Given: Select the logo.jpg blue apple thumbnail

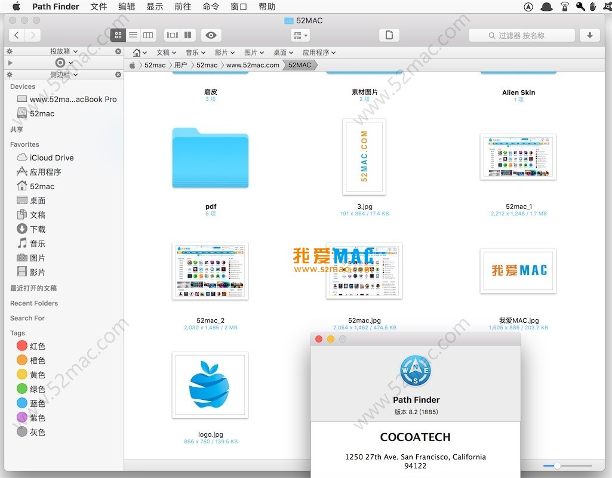Looking at the screenshot, I should click(210, 385).
